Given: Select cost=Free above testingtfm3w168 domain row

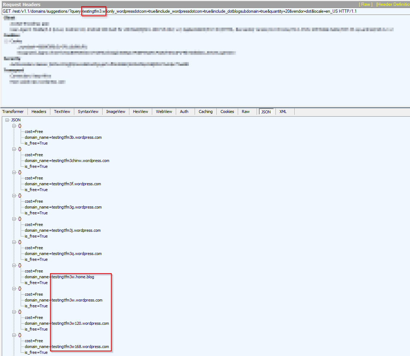Looking at the screenshot, I should [x=34, y=341].
